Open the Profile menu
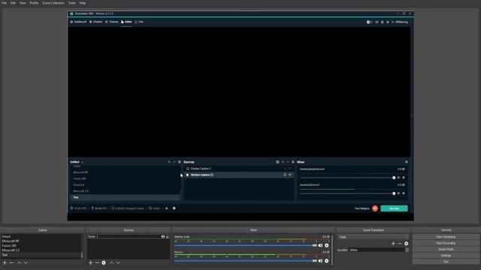Viewport: 481px width, 270px height. (34, 3)
